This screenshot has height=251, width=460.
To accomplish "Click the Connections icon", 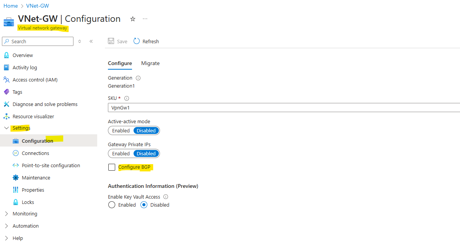I will [16, 153].
